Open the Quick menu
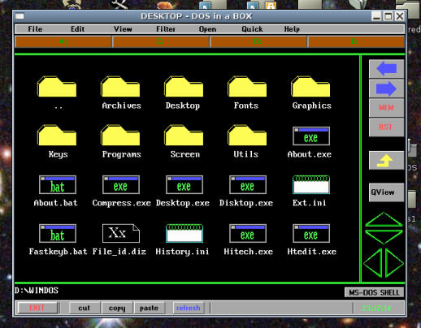The image size is (421, 328). [252, 29]
